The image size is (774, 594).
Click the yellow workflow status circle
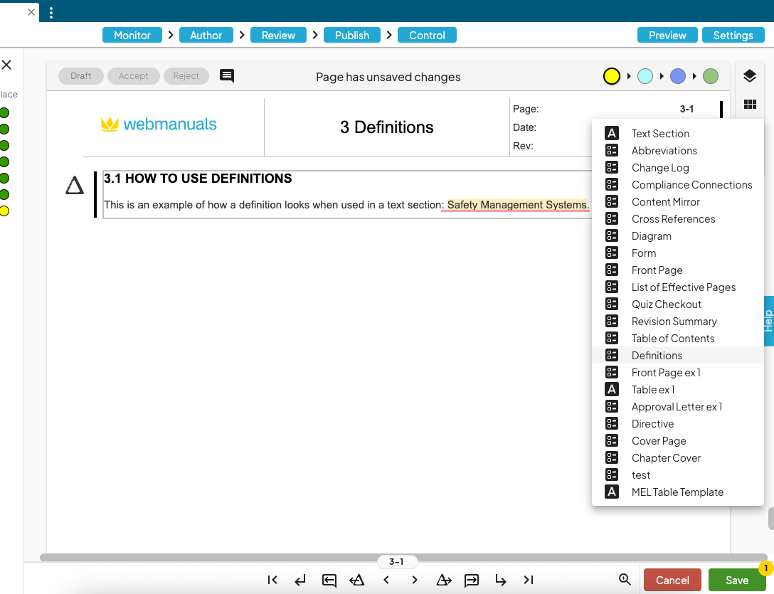pos(612,76)
